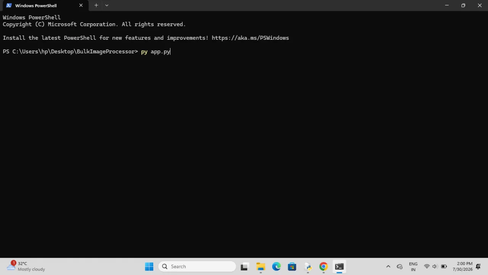Switch the ENG IN input language
The width and height of the screenshot is (488, 275).
click(413, 267)
